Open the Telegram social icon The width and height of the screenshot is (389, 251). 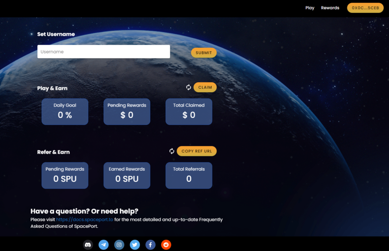[103, 245]
